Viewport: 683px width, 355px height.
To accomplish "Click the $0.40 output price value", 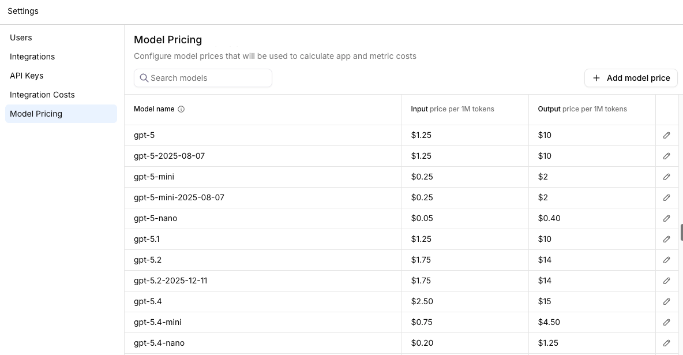I will coord(549,219).
